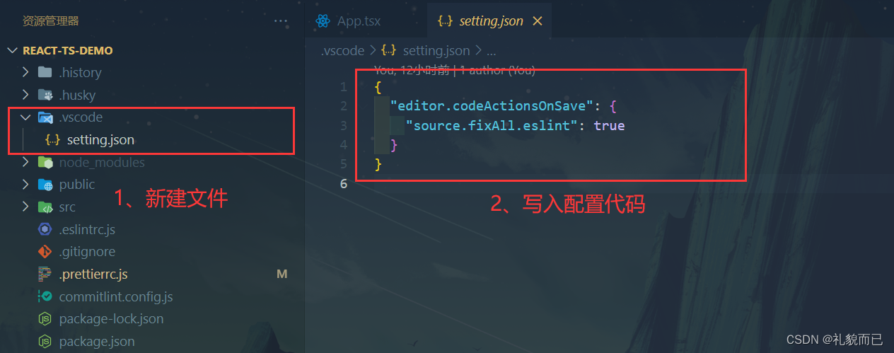
Task: Expand the .husky folder chevron
Action: [25, 95]
